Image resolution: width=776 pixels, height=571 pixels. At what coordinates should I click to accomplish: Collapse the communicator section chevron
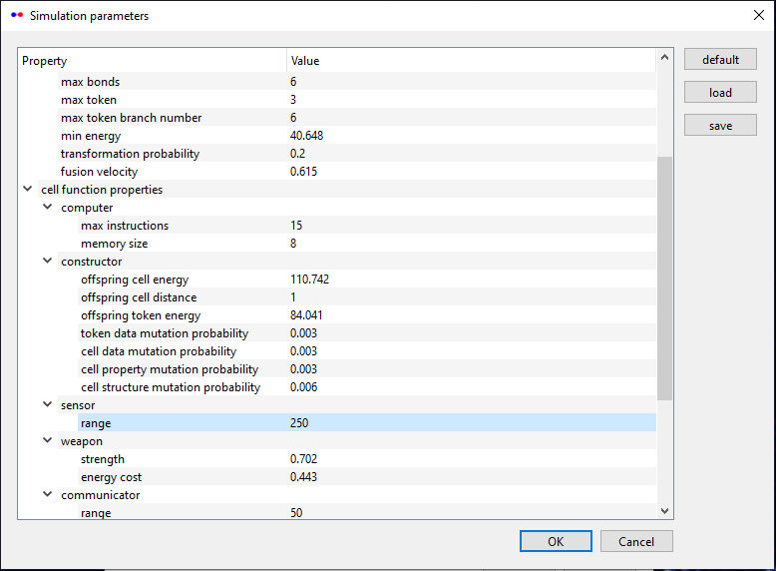47,495
